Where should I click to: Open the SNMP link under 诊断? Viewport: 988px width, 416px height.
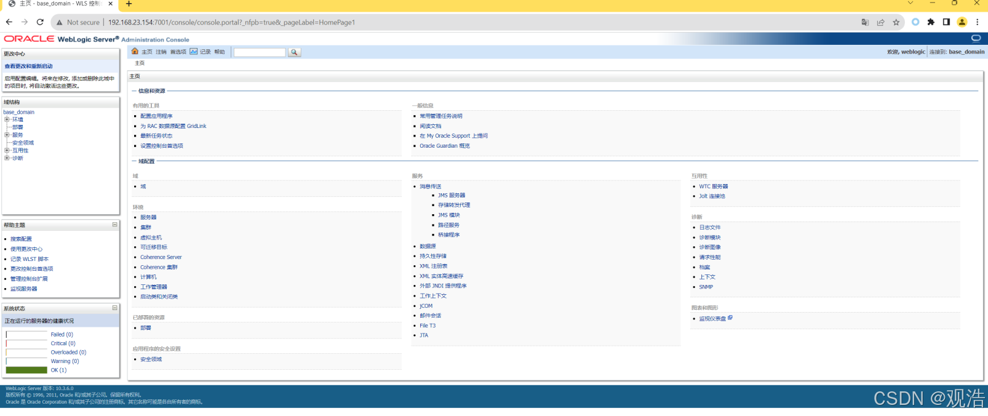706,287
